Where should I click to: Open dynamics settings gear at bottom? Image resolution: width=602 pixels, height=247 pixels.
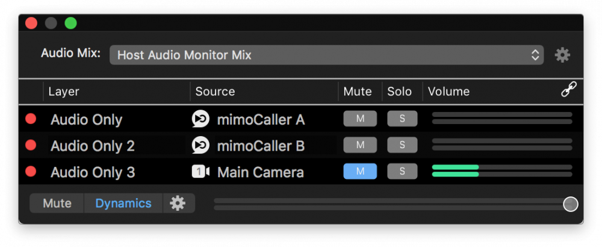tap(178, 203)
